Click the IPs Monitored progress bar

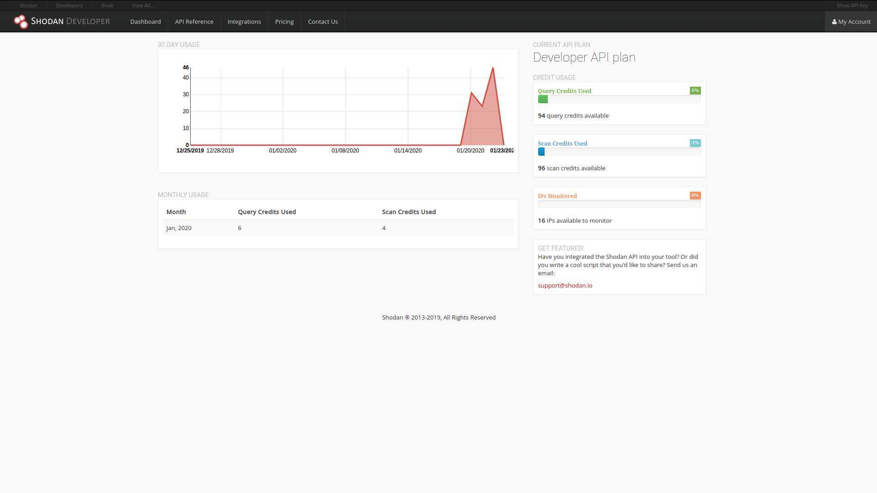[x=619, y=205]
